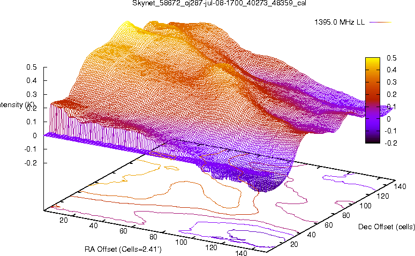415x256 pixels.
Task: Click the plot title Skynet_58672_oj287-jul-08-1700_40273_48359_cal
Action: (x=220, y=3)
